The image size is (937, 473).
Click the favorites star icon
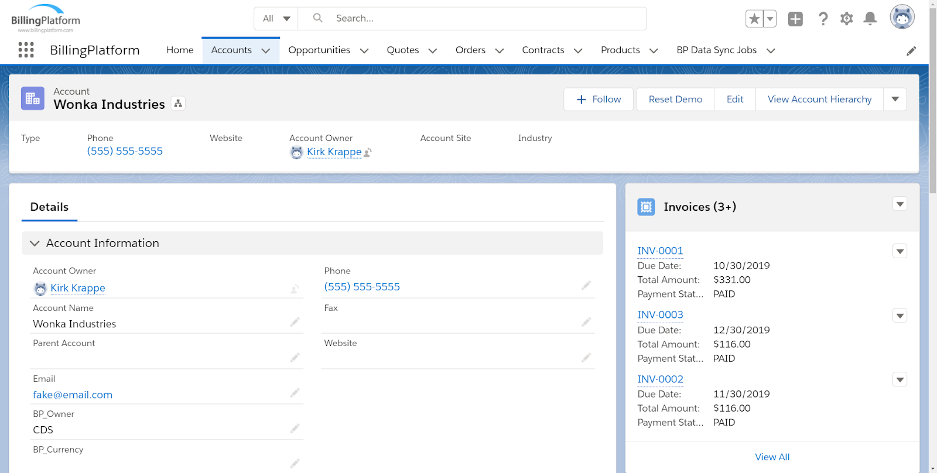[x=754, y=19]
